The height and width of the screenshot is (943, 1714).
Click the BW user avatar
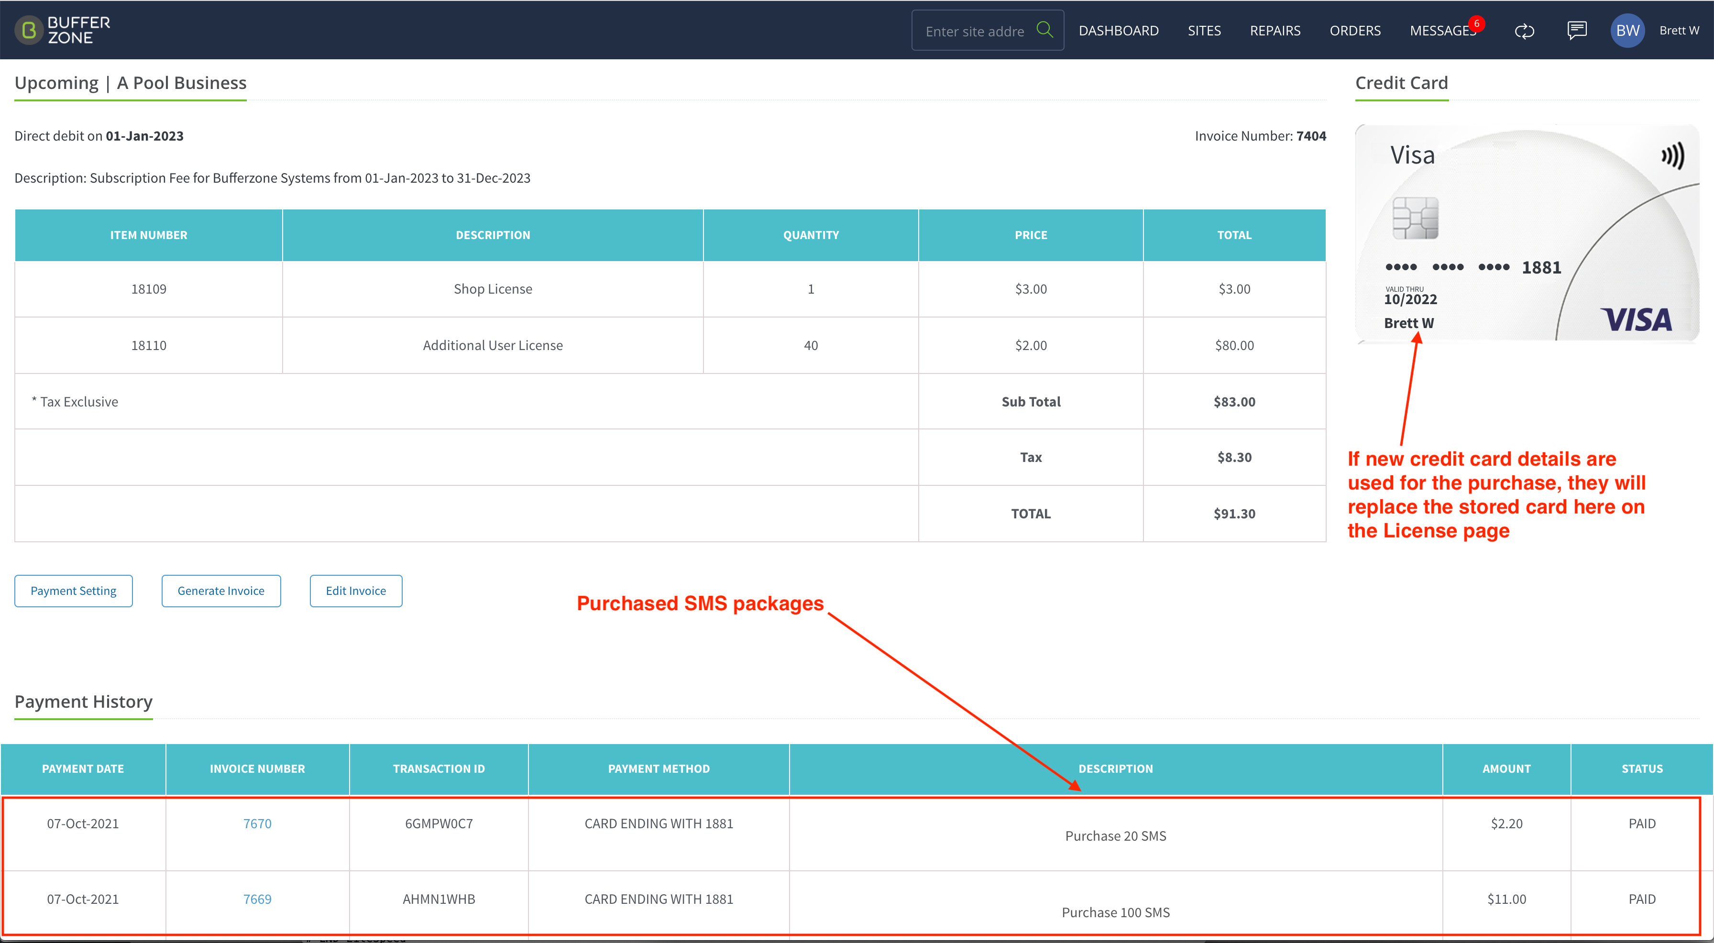click(x=1627, y=30)
